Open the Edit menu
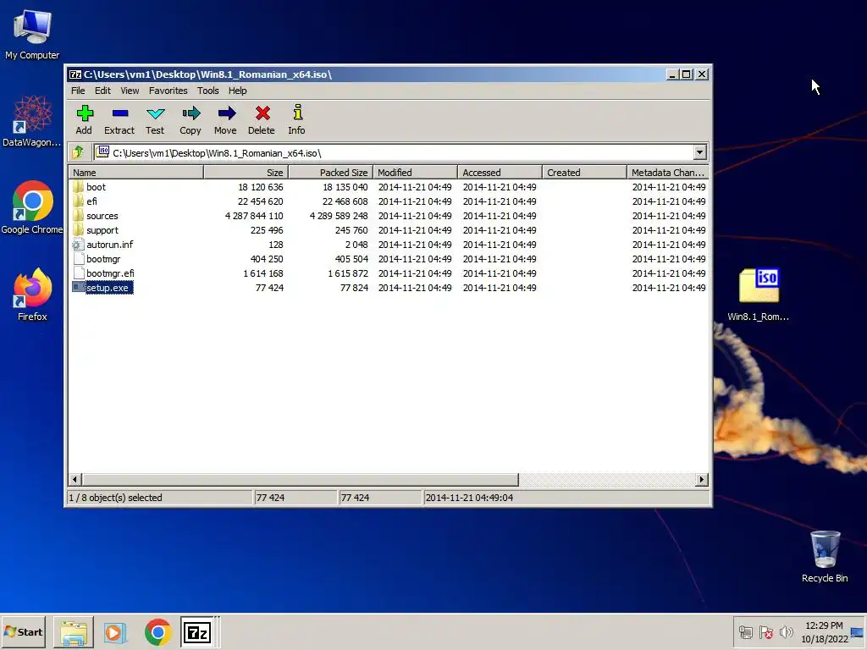 (x=102, y=91)
